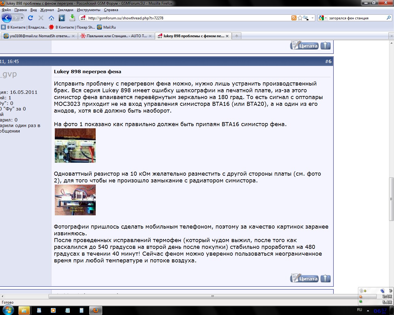This screenshot has width=394, height=315.
Task: Reload the current forum page
Action: coord(30,18)
